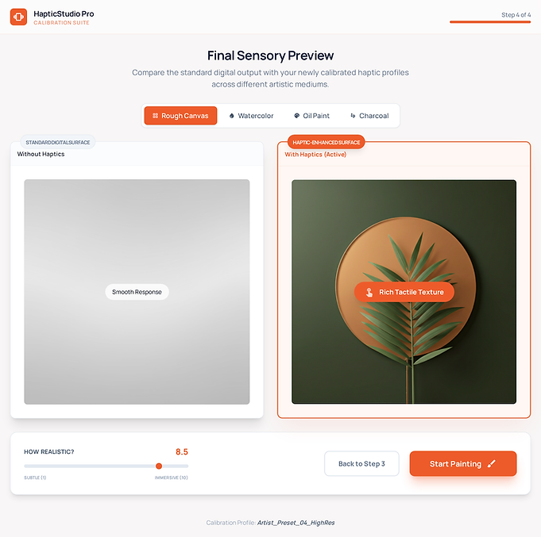Click the Subtle end of the realism slider

pyautogui.click(x=25, y=466)
